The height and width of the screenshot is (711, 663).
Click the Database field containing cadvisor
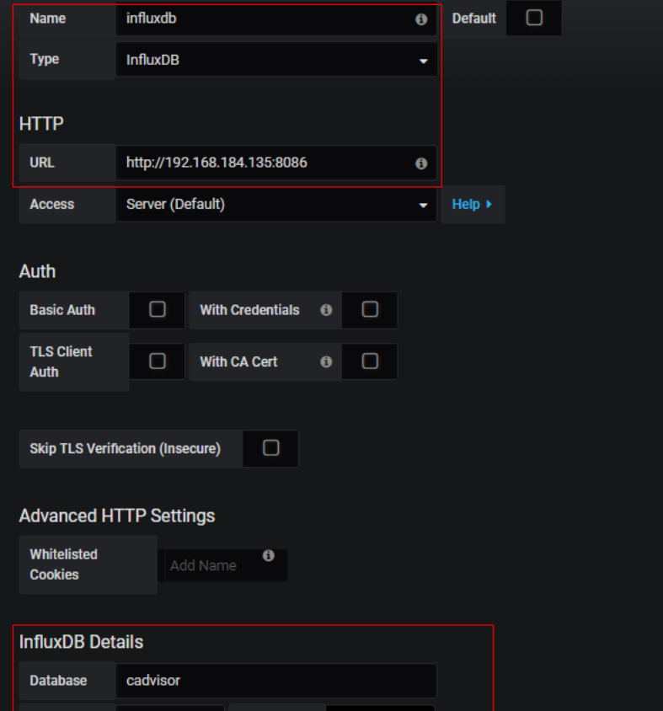point(276,681)
